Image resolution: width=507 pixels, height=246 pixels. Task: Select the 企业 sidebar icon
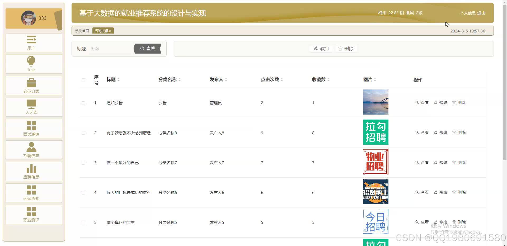[x=31, y=64]
